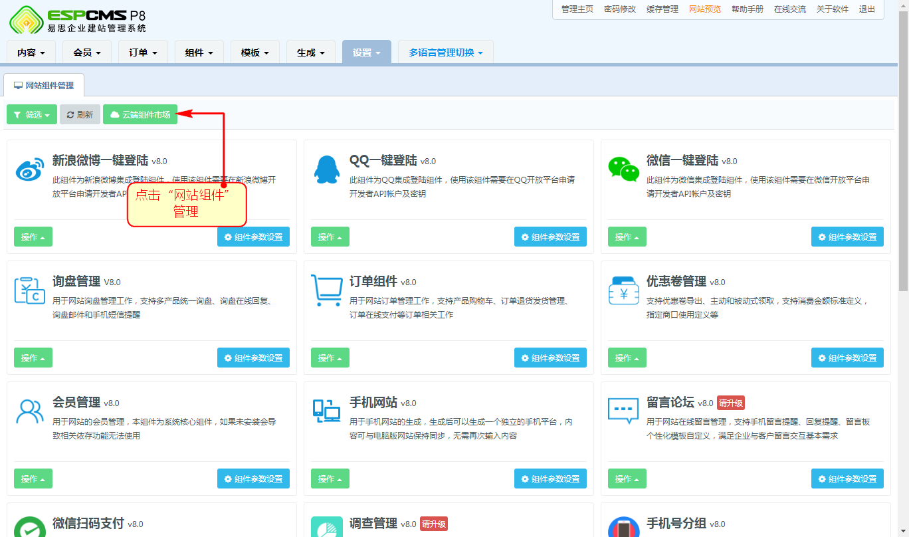The image size is (909, 537).
Task: Open the 关于软件 link
Action: pyautogui.click(x=833, y=9)
